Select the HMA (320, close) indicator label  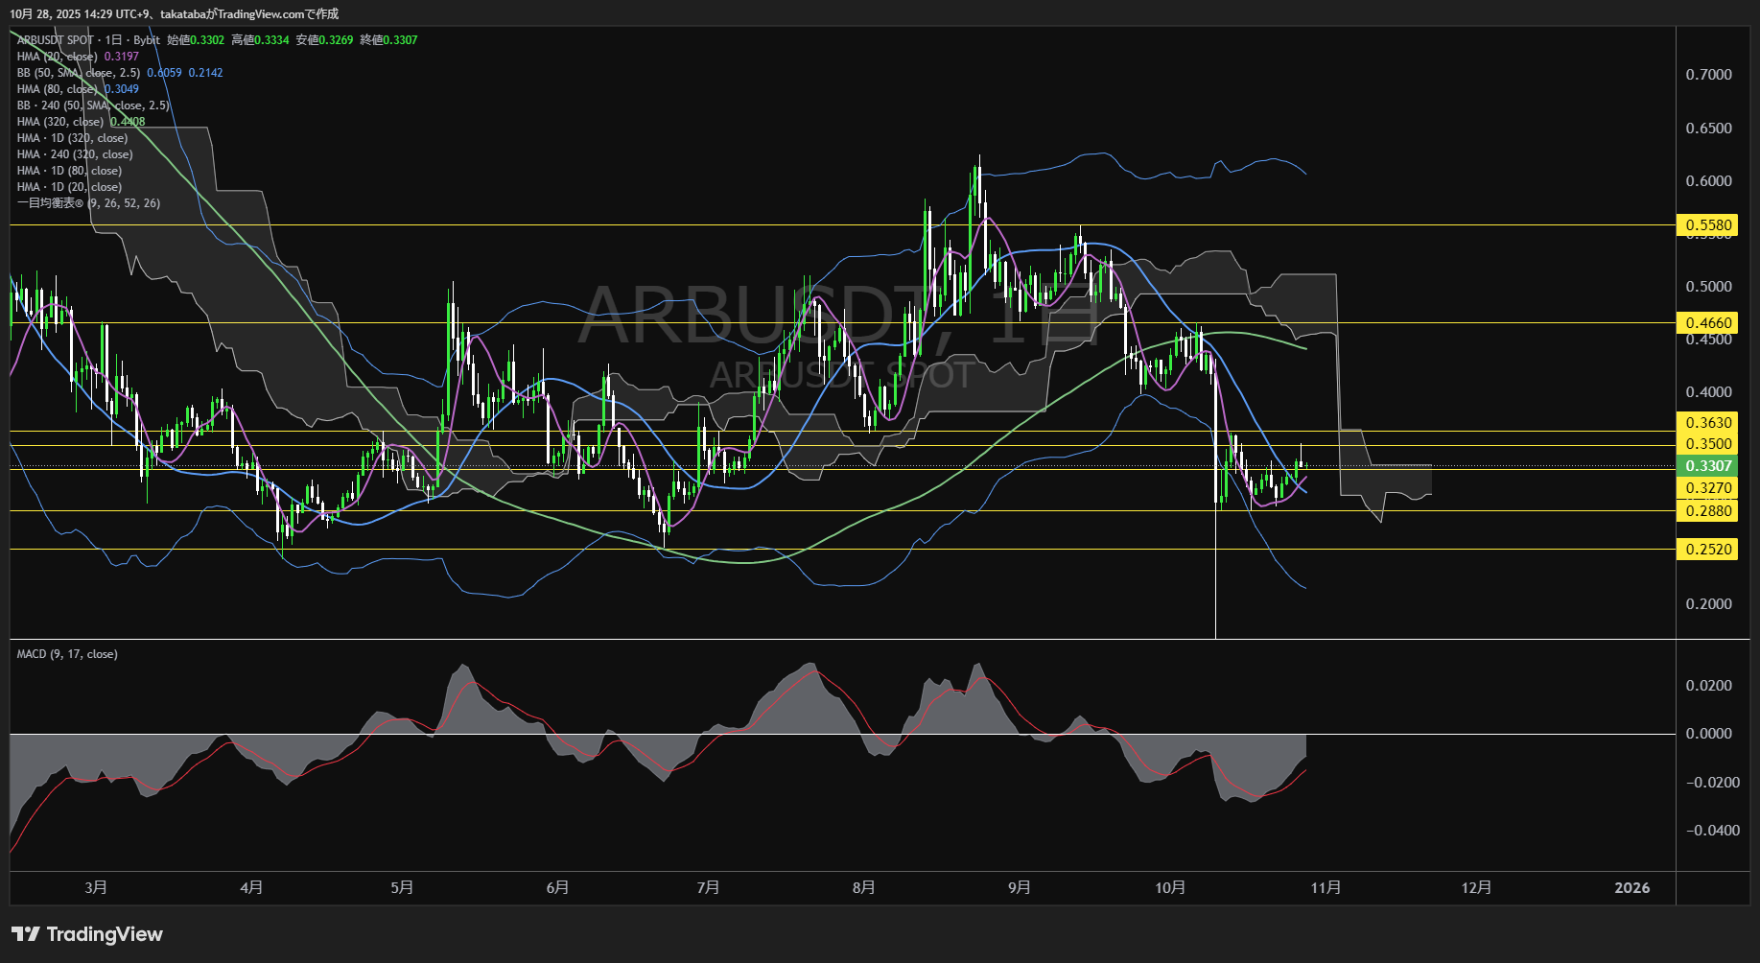59,122
